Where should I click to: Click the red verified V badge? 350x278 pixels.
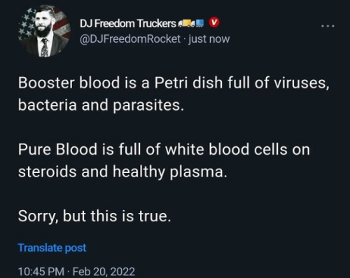[214, 22]
